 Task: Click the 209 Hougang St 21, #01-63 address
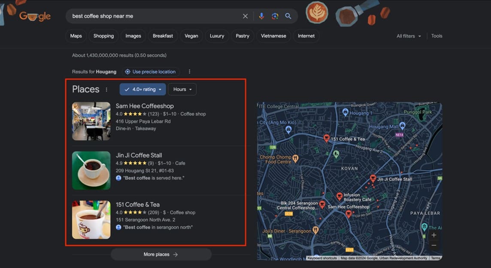coord(145,171)
